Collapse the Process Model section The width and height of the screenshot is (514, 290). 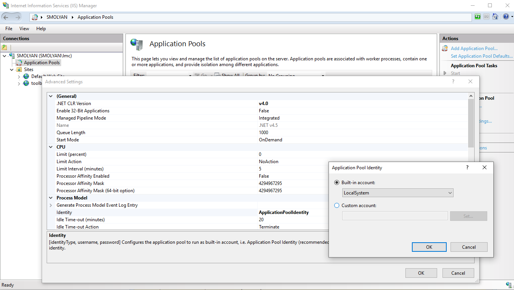[x=51, y=198]
